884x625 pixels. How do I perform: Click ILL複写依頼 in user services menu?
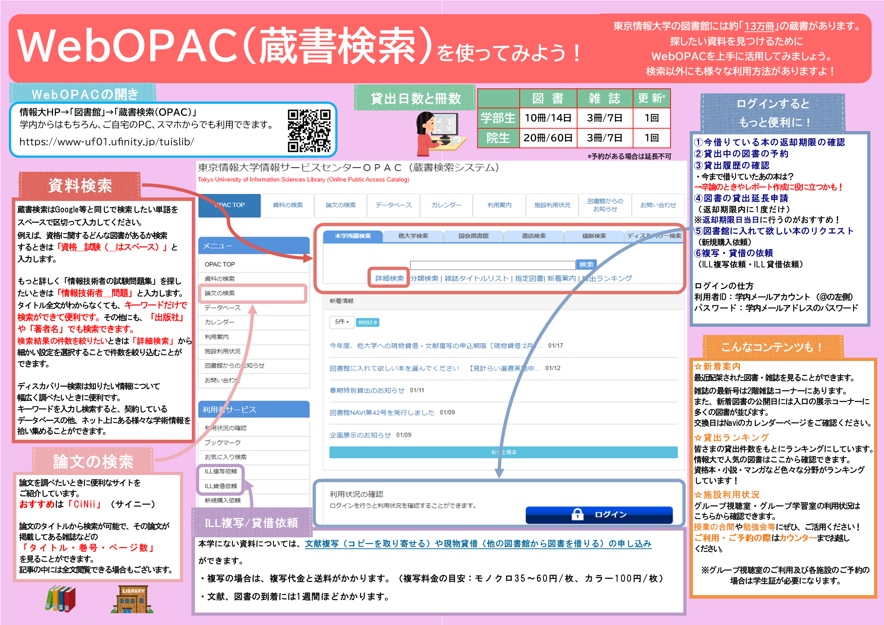pyautogui.click(x=221, y=471)
